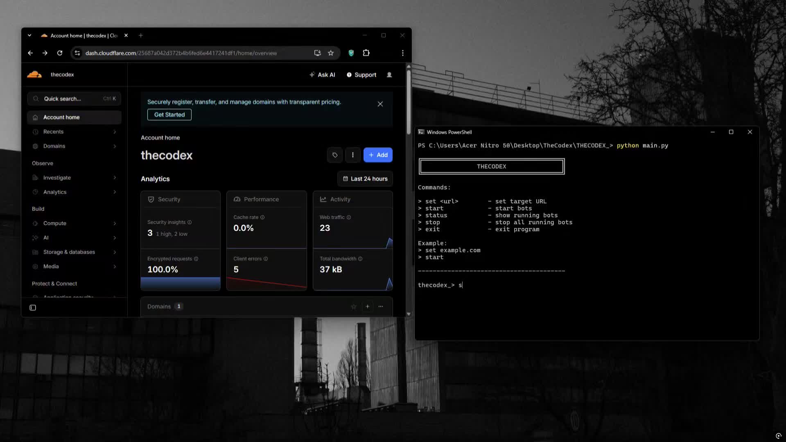
Task: Dismiss the domain registration banner
Action: (x=380, y=104)
